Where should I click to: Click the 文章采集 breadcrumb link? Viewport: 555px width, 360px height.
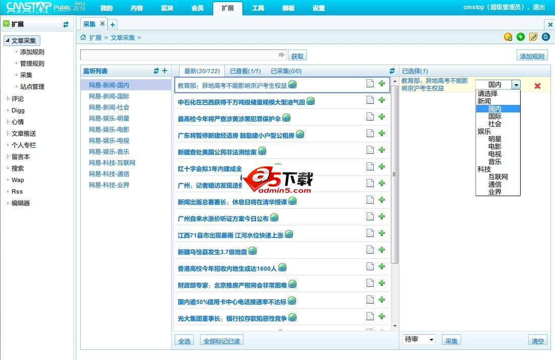click(x=123, y=37)
